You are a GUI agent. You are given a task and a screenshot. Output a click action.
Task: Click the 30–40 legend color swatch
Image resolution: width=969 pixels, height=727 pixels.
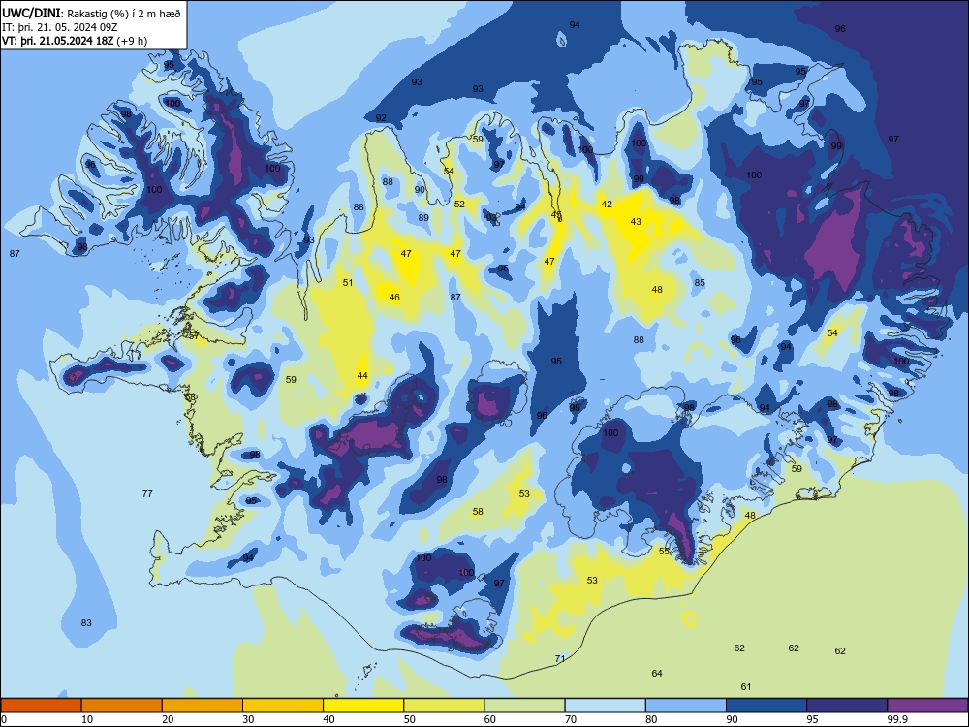coord(283,706)
